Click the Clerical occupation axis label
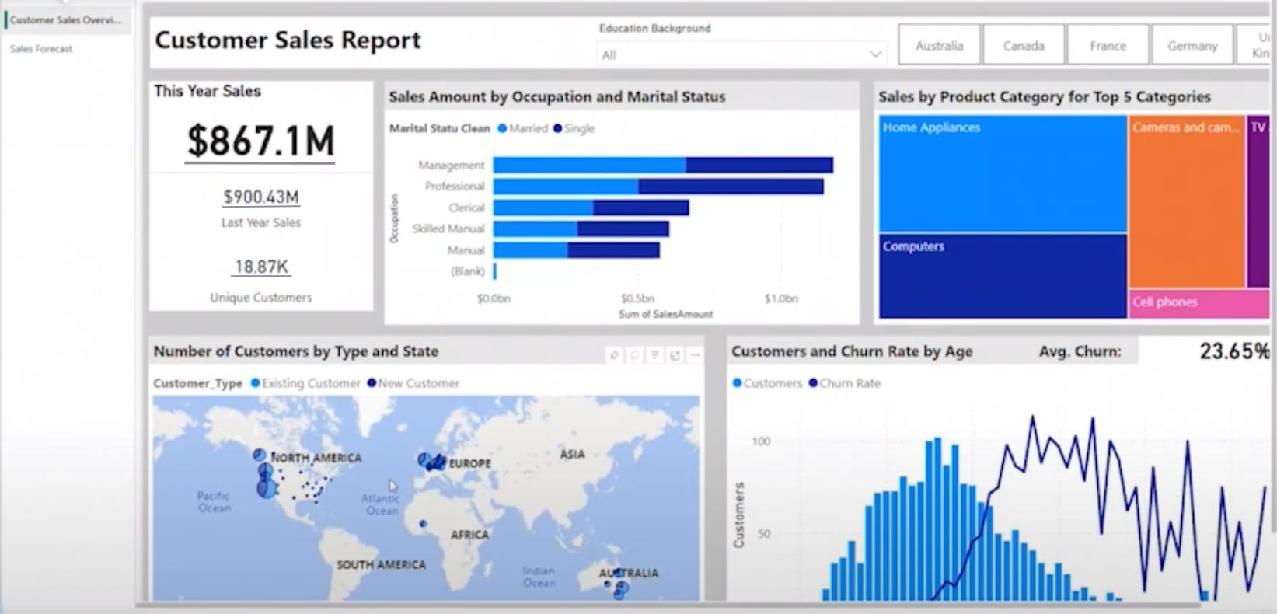 pos(466,208)
